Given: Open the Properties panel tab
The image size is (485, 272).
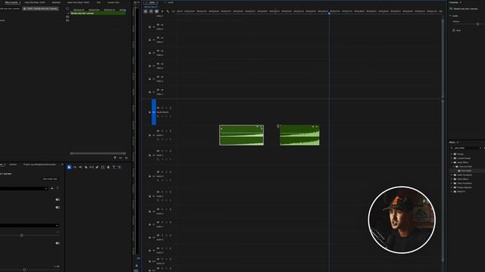Looking at the screenshot, I should coord(453,2).
